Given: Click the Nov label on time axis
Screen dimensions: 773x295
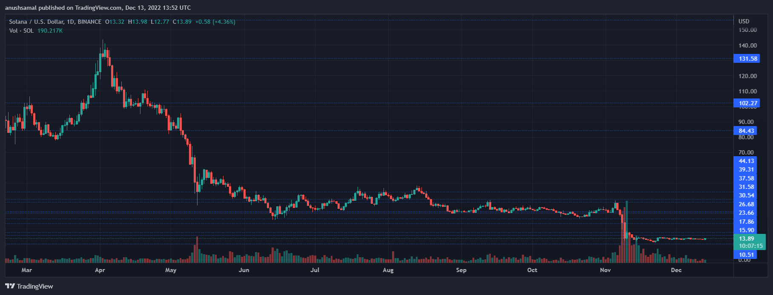Looking at the screenshot, I should (x=605, y=270).
